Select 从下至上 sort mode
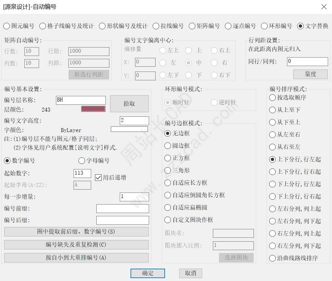 coord(284,122)
